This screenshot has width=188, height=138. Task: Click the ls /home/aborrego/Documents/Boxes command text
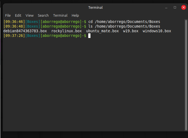point(124,26)
